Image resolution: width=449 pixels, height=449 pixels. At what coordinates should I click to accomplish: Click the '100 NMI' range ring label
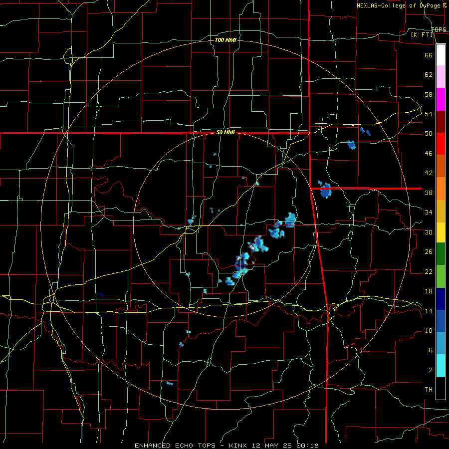coord(225,40)
